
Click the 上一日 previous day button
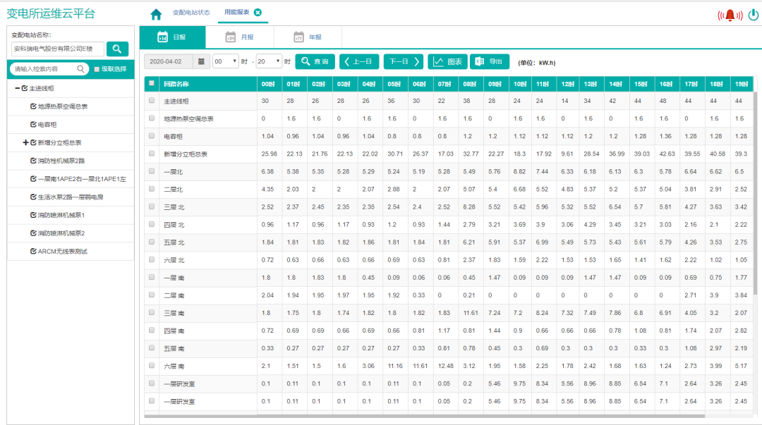362,61
